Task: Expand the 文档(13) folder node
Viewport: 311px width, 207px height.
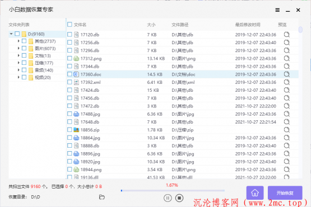Action: 18,55
